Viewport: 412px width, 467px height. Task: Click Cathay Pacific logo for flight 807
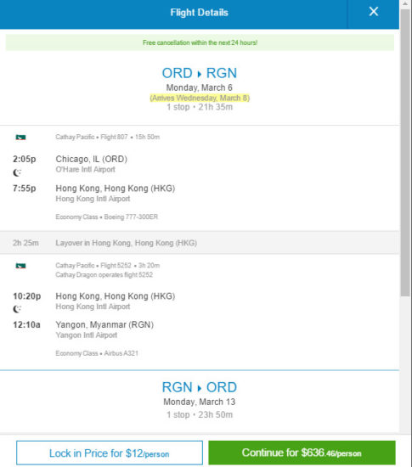[x=20, y=138]
